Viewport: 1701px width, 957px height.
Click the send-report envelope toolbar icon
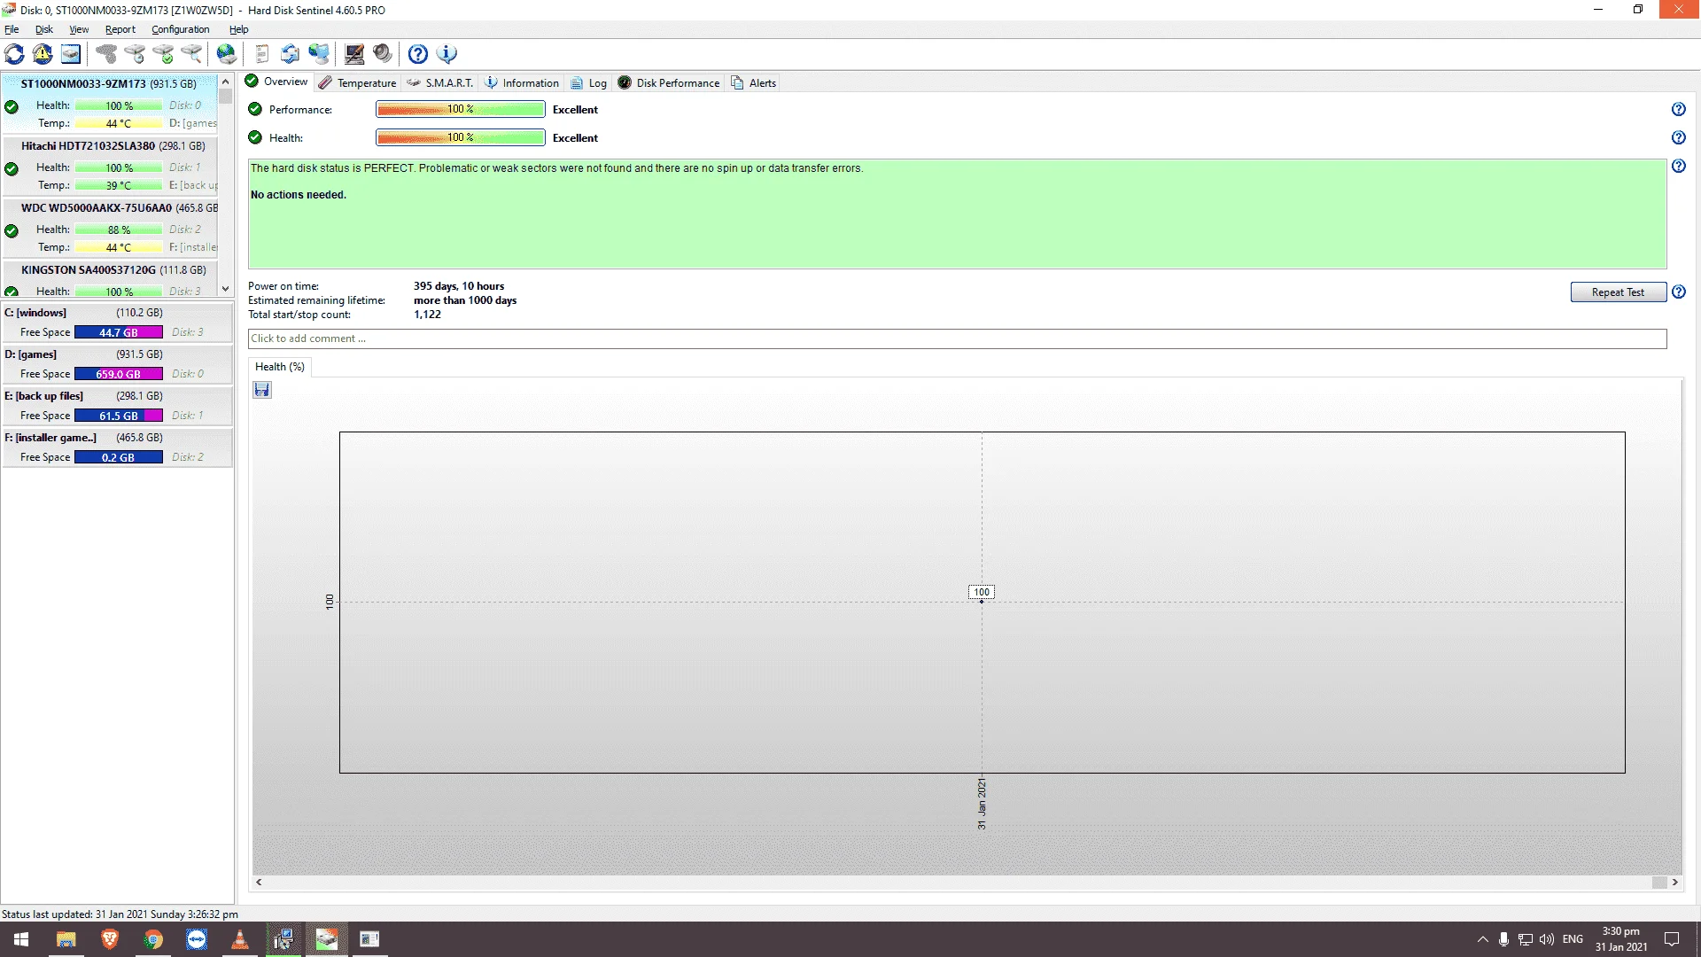[x=291, y=54]
